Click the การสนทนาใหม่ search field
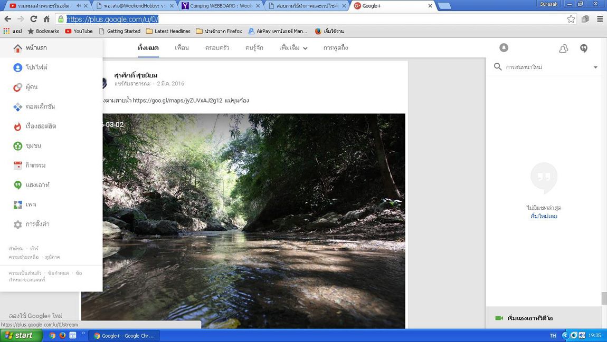Image resolution: width=607 pixels, height=342 pixels. (x=544, y=67)
